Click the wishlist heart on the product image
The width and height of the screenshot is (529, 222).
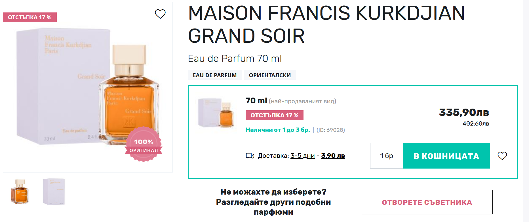pos(160,14)
